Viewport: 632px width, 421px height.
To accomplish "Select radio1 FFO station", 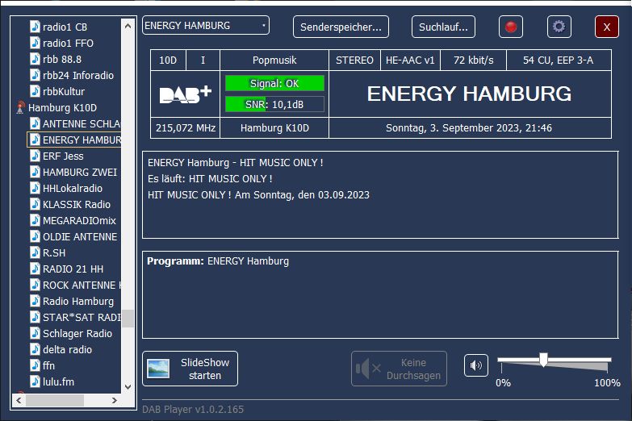I will tap(68, 43).
